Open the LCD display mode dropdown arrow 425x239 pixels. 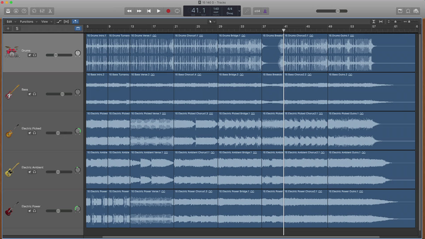239,11
